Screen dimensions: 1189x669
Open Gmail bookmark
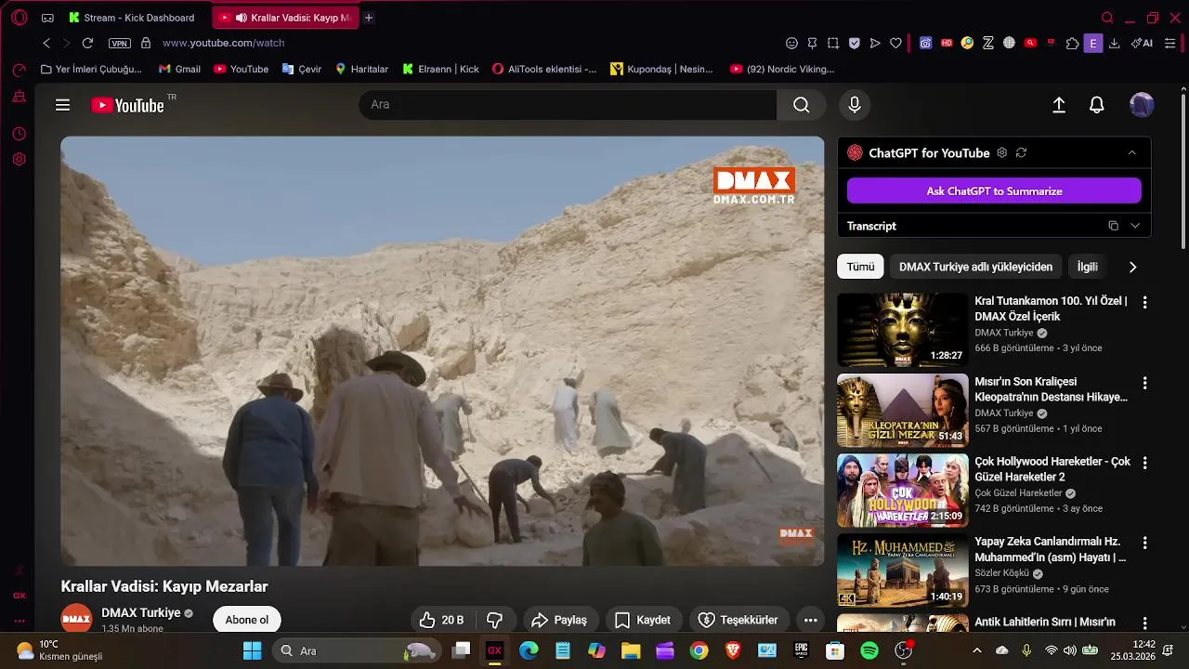(179, 69)
